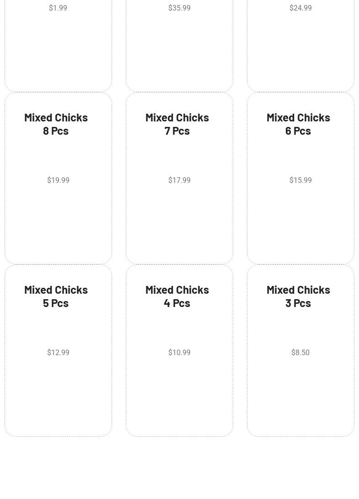Open the Mixed Chicks 3 Pcs item

point(298,296)
